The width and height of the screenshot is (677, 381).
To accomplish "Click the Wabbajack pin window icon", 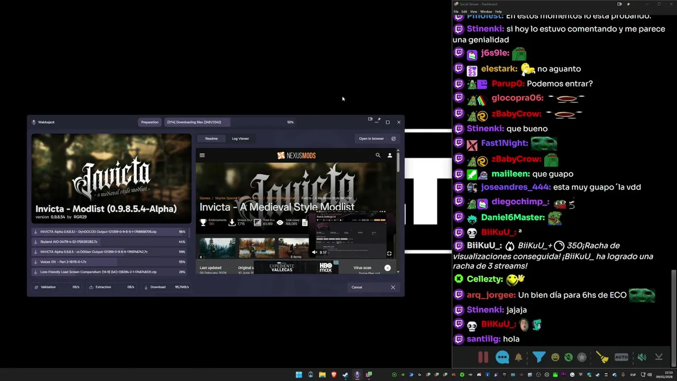I will pos(379,120).
